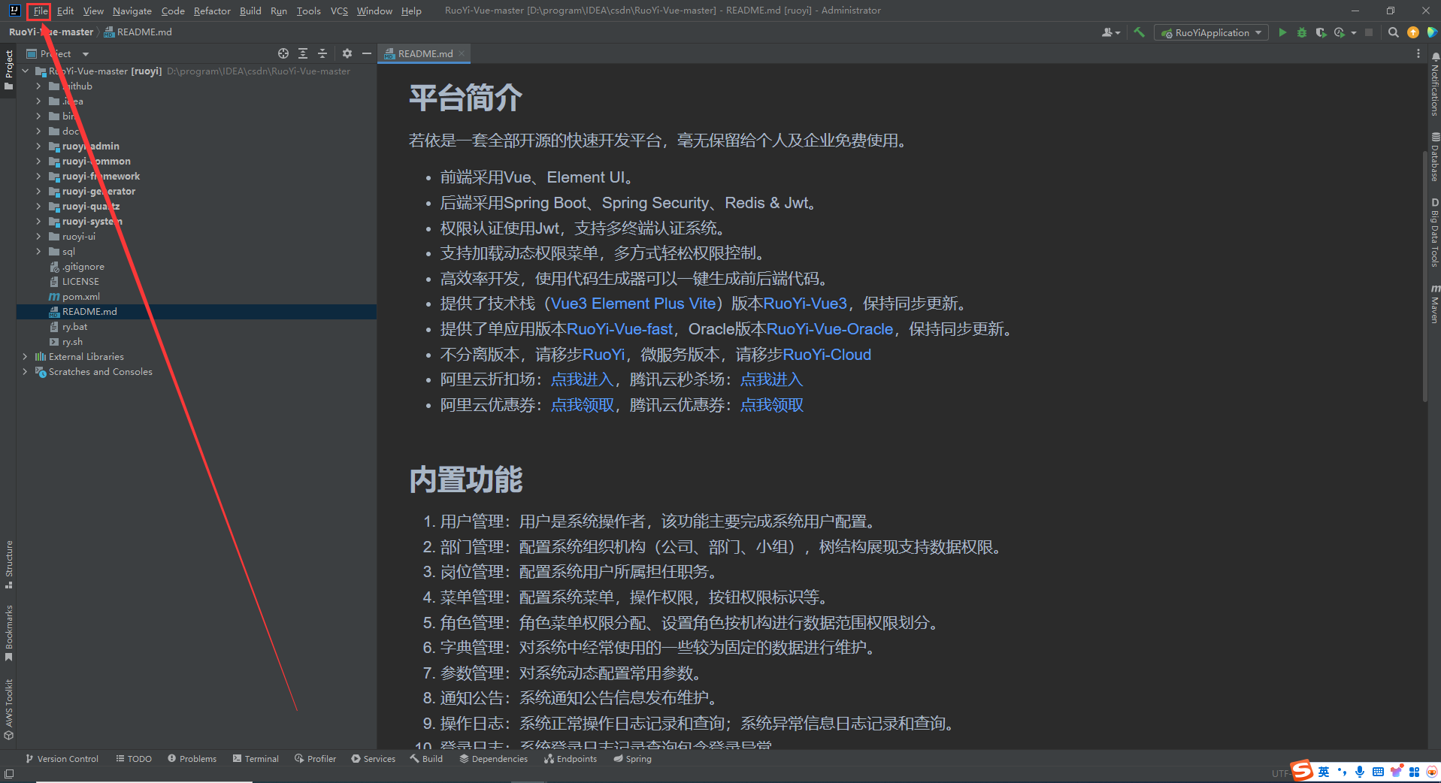The image size is (1441, 783).
Task: Click the tray microphone voice-input icon
Action: point(1360,772)
